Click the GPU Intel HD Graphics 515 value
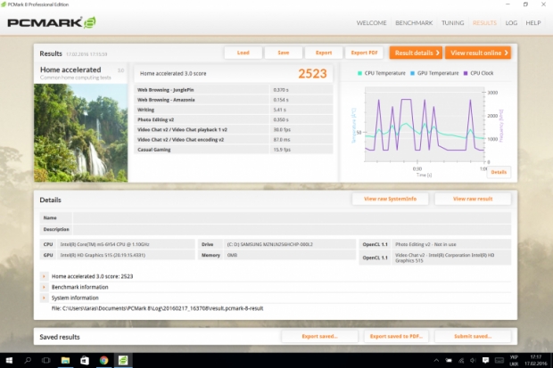553x368 pixels. [x=103, y=255]
